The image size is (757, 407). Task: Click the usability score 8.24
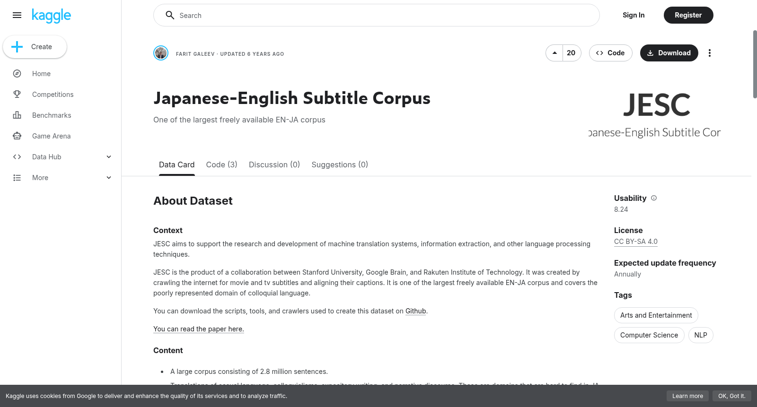(621, 209)
